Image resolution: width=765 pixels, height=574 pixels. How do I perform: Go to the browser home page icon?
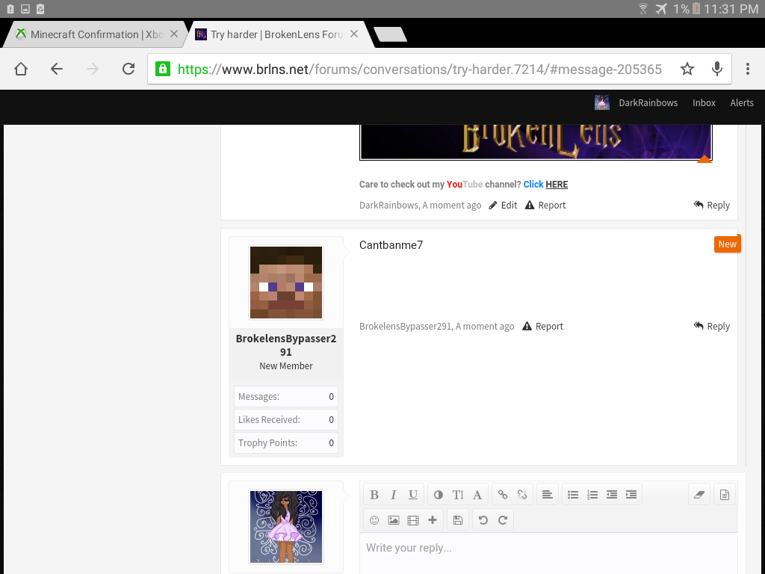[x=21, y=69]
